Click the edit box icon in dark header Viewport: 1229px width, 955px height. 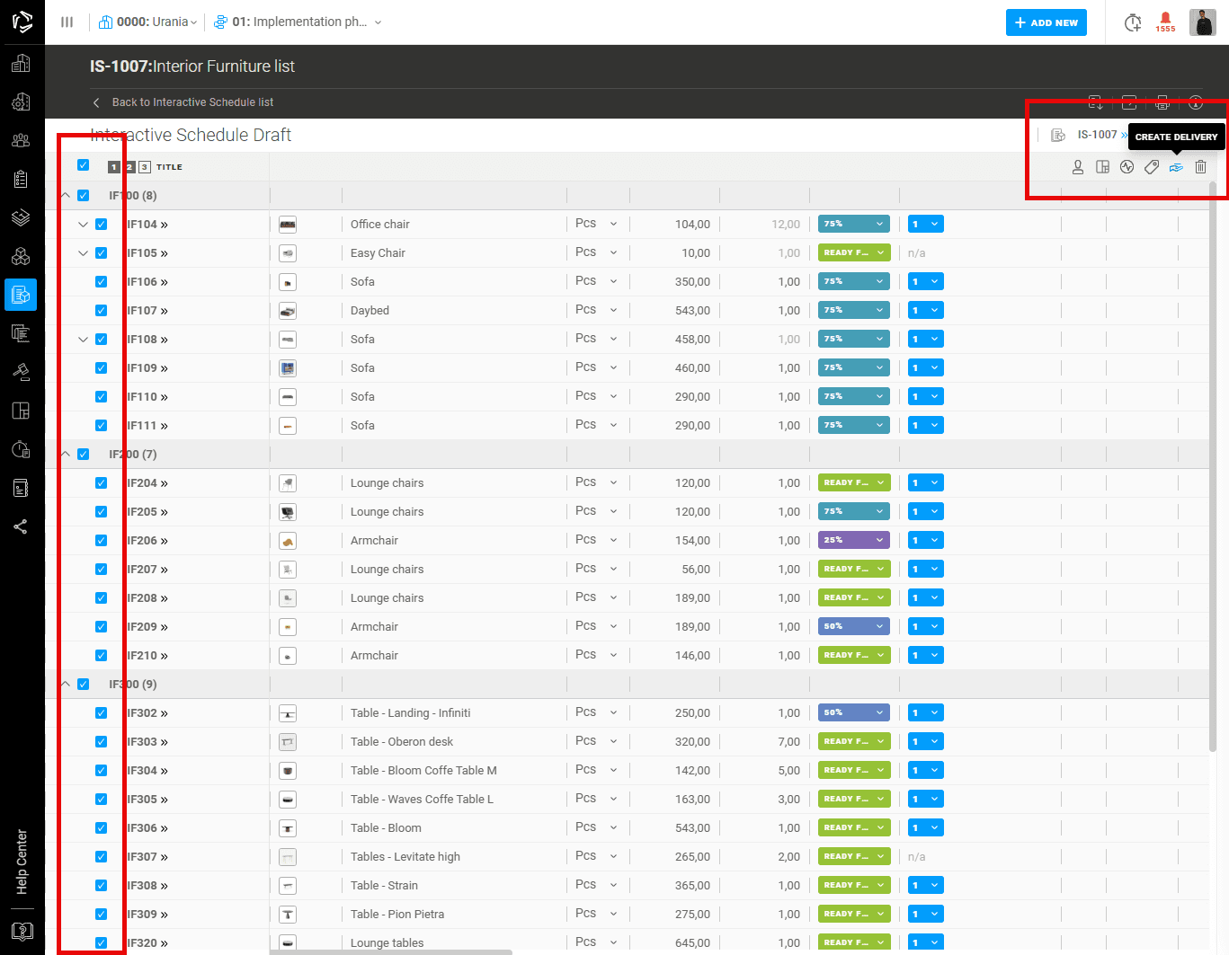pyautogui.click(x=1129, y=102)
